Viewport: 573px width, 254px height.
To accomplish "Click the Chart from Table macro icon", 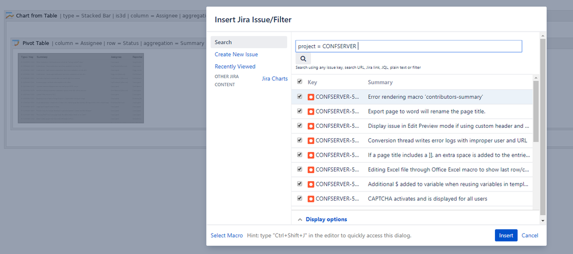I will [10, 15].
